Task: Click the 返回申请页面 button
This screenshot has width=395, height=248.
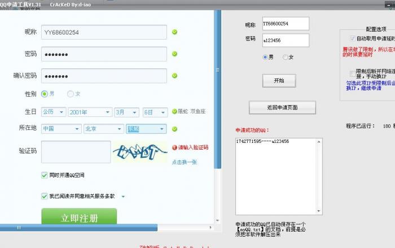Action: (x=282, y=107)
